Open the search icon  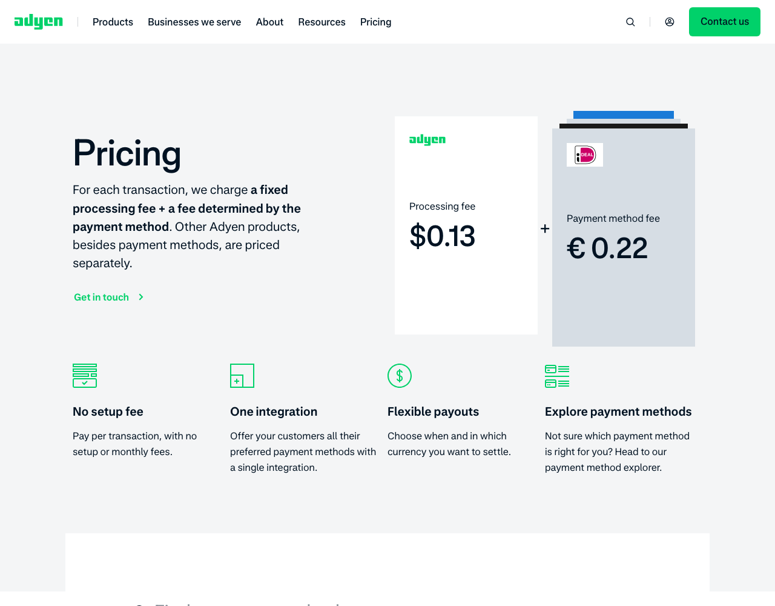point(630,22)
